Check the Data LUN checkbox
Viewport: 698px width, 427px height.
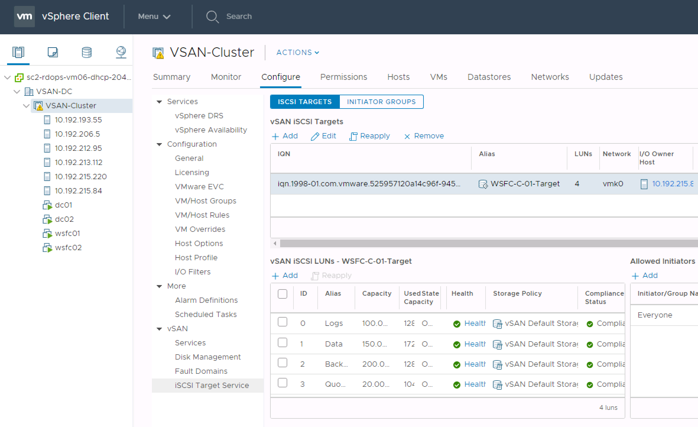[x=283, y=343]
